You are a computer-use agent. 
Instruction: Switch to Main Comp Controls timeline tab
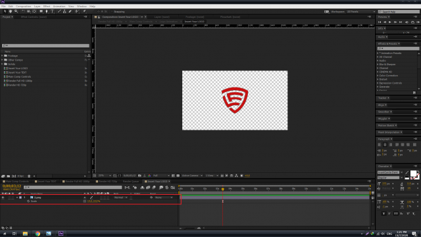17,182
